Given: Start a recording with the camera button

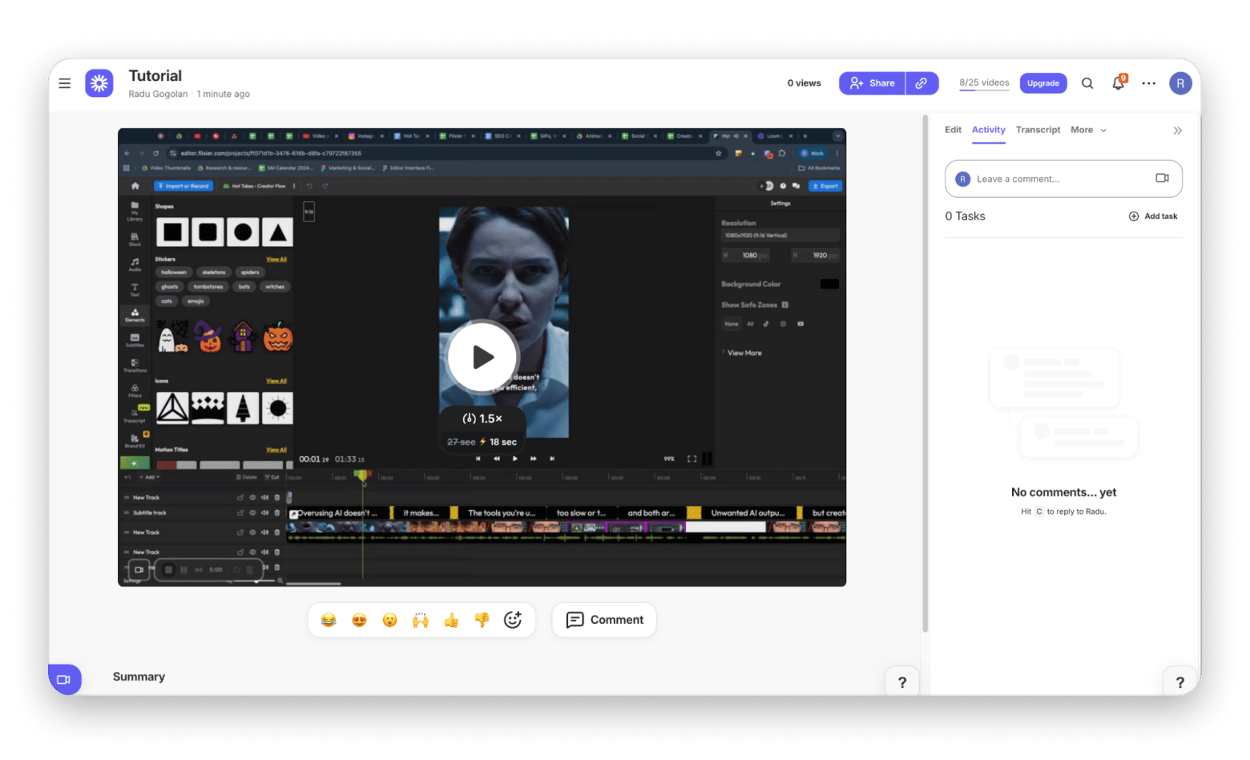Looking at the screenshot, I should click(x=65, y=679).
